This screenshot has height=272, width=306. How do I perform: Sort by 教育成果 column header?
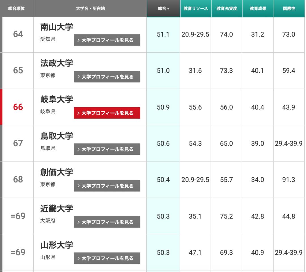click(x=258, y=8)
